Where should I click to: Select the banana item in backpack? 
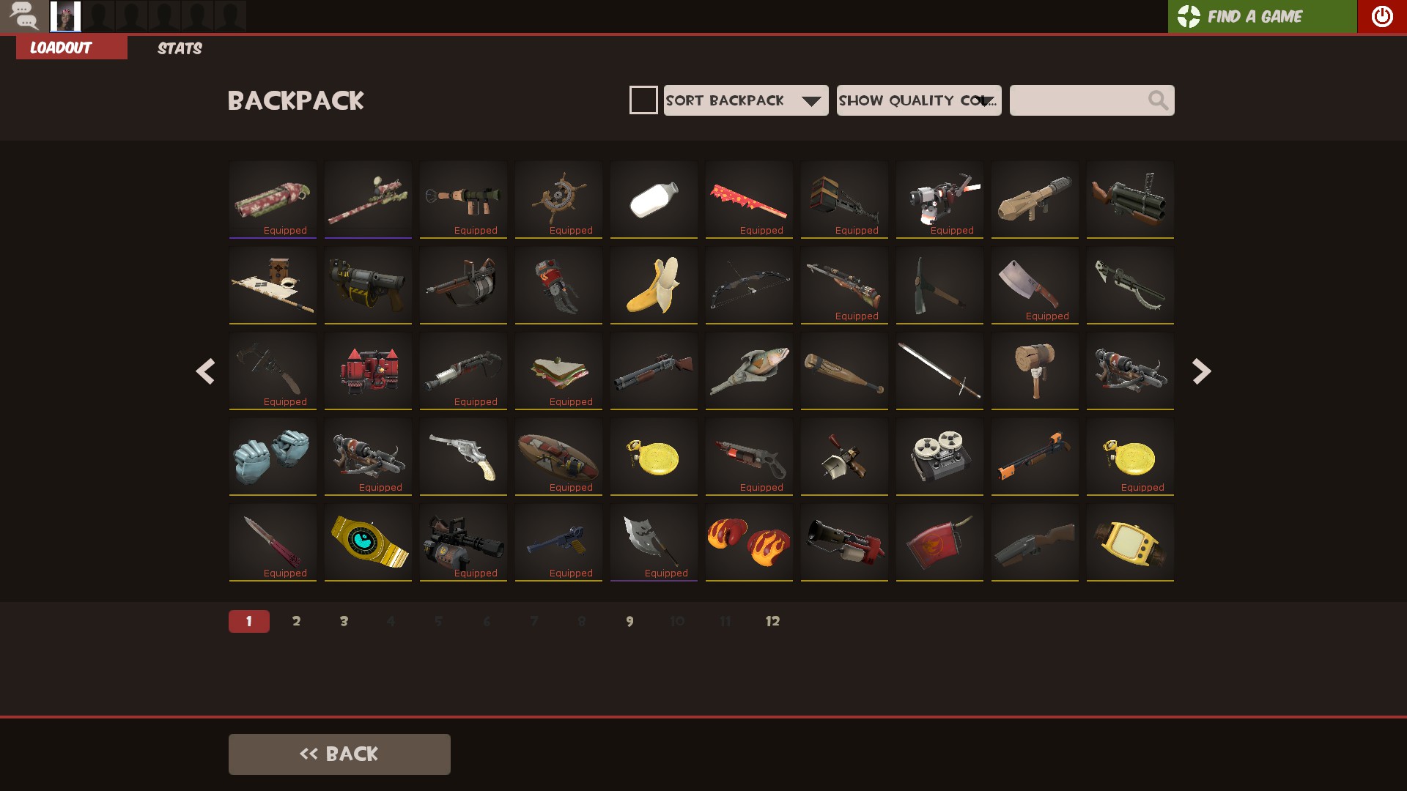click(x=654, y=285)
